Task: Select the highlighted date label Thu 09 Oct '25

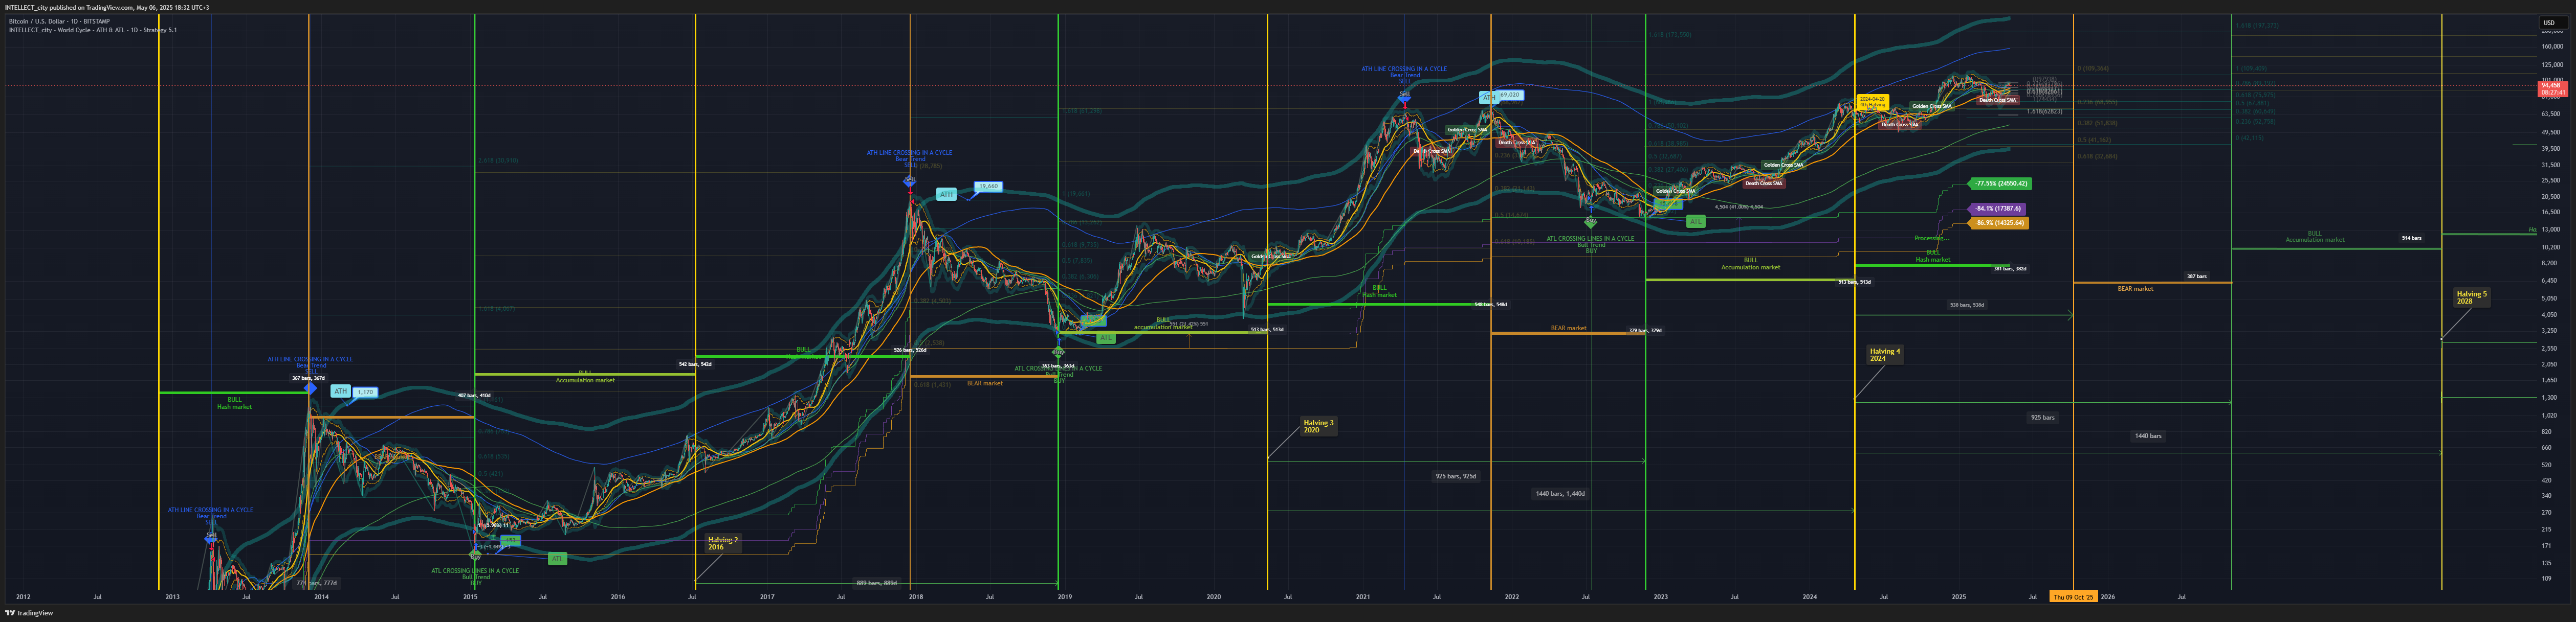Action: [x=2073, y=597]
